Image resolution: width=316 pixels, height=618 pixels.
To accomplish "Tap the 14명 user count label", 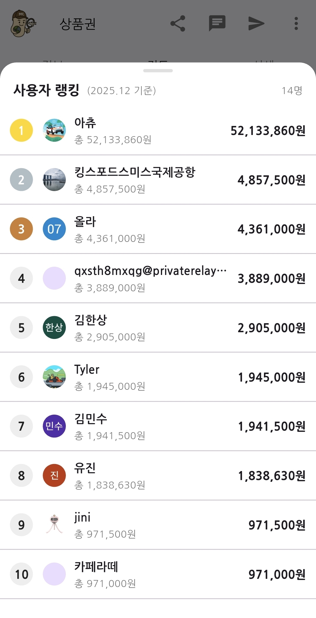I will [292, 91].
